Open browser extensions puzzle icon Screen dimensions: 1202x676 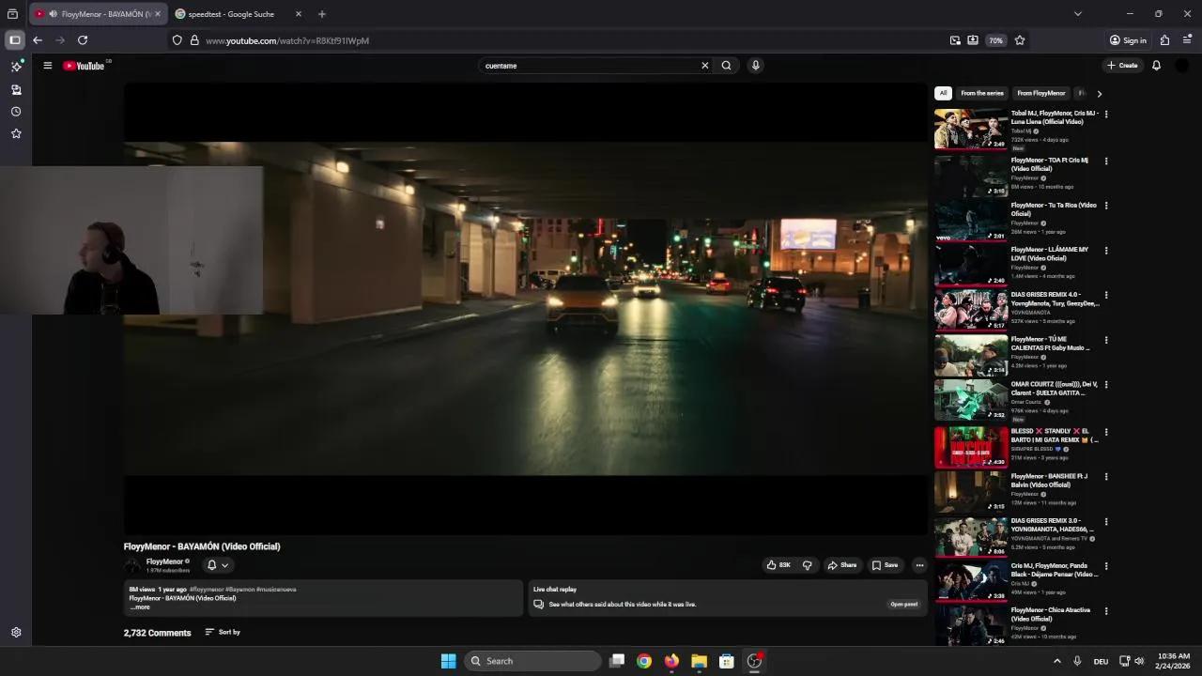tap(1164, 40)
